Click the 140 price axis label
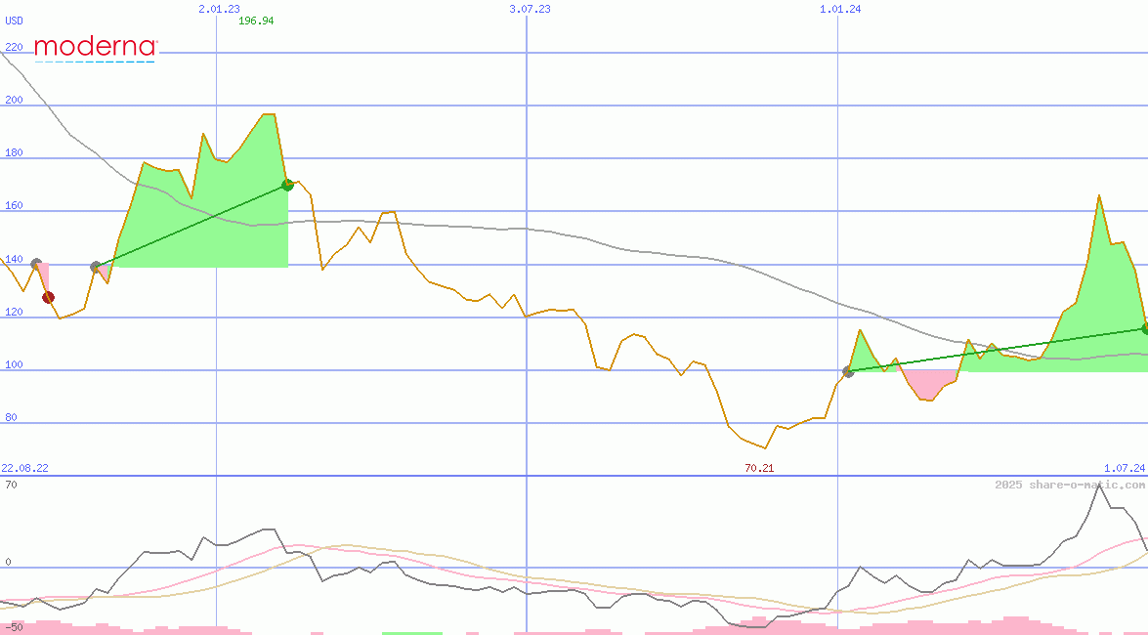Image resolution: width=1148 pixels, height=635 pixels. tap(14, 259)
